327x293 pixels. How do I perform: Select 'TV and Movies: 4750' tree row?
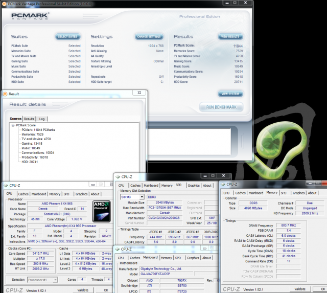click(x=36, y=139)
